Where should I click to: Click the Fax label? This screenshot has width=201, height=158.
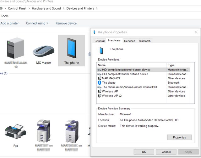(x=15, y=146)
